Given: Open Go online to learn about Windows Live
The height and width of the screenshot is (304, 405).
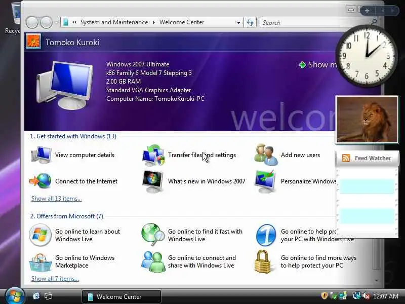Looking at the screenshot, I should click(75, 235).
